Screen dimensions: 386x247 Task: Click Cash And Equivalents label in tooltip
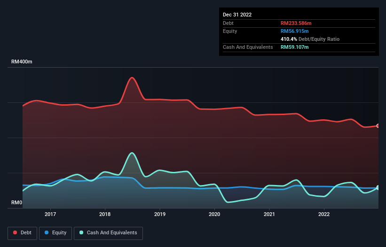[x=248, y=47]
